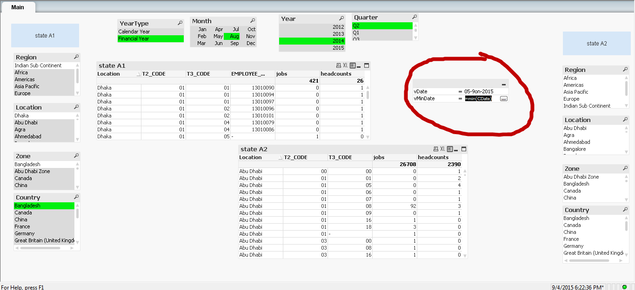
Task: Select Germany in state A1 Country list
Action: pyautogui.click(x=44, y=233)
